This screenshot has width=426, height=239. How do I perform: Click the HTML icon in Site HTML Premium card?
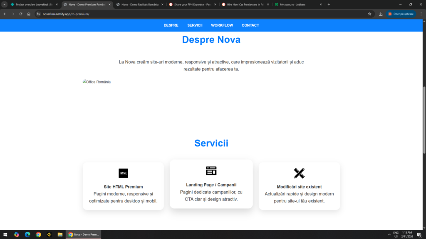click(123, 173)
